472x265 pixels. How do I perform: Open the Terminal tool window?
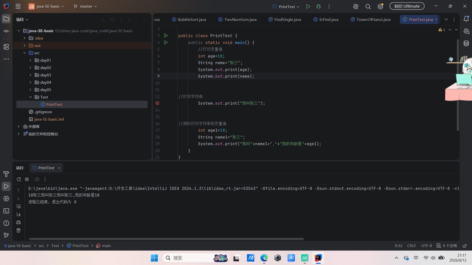[6, 211]
